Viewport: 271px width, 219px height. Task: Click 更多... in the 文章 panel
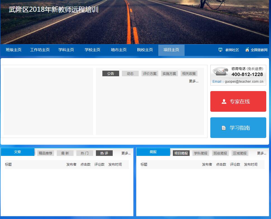click(x=126, y=153)
